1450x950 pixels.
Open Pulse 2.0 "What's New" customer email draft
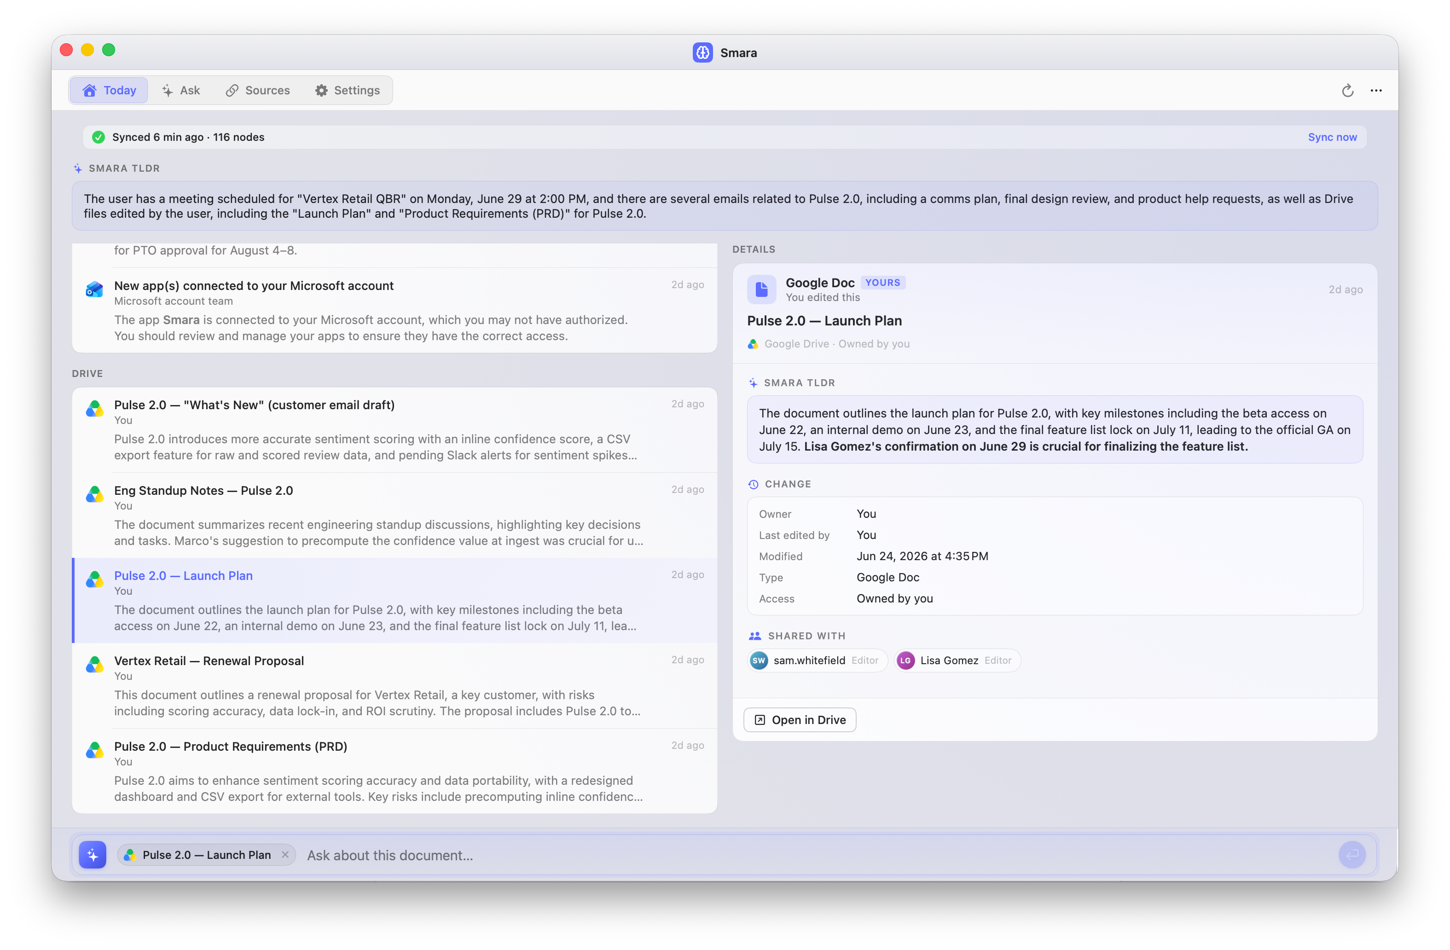click(394, 429)
